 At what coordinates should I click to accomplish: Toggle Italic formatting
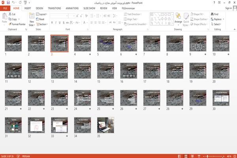56,23
